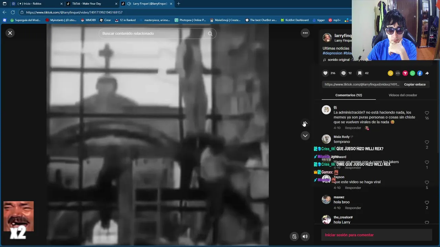
Task: Reply to maxwz's 'hola broo' comment
Action: (x=353, y=208)
